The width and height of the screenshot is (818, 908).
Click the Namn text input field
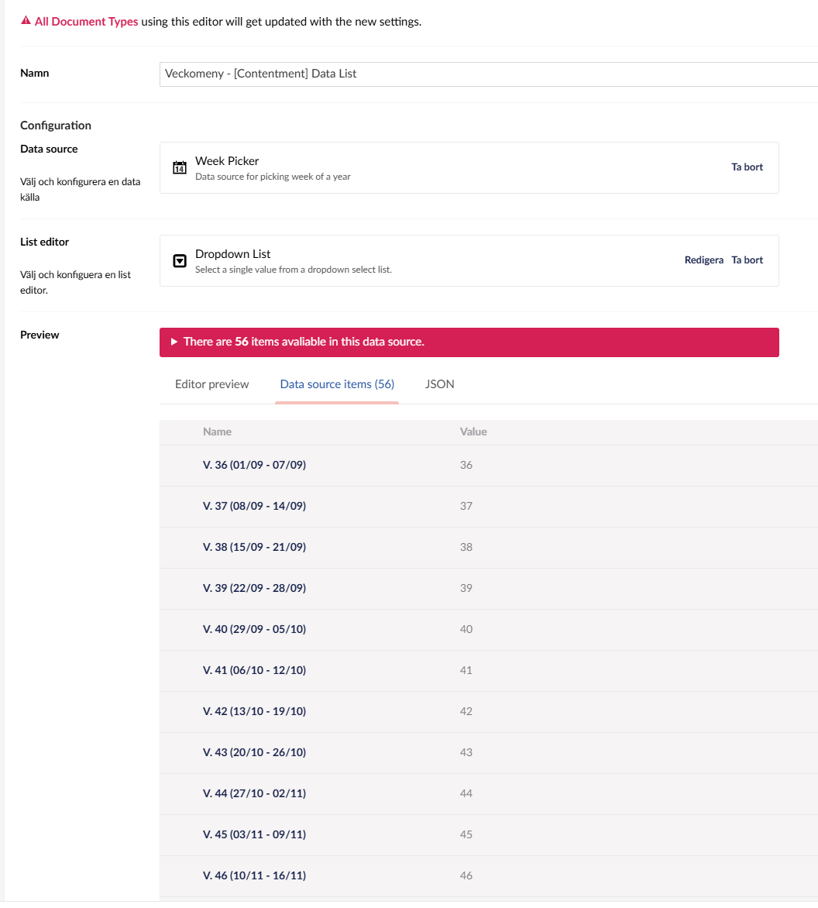(x=488, y=74)
